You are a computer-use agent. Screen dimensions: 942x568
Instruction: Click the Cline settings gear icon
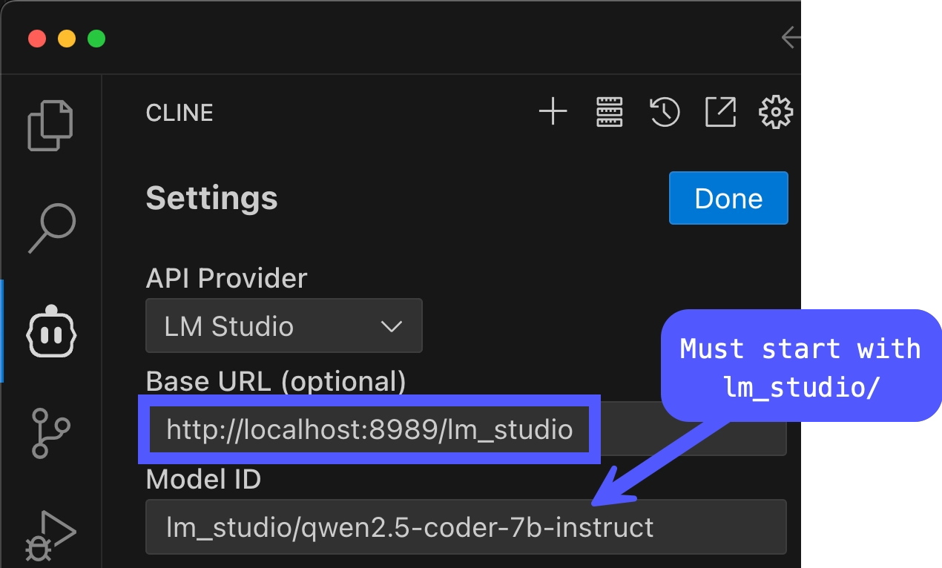click(x=776, y=112)
